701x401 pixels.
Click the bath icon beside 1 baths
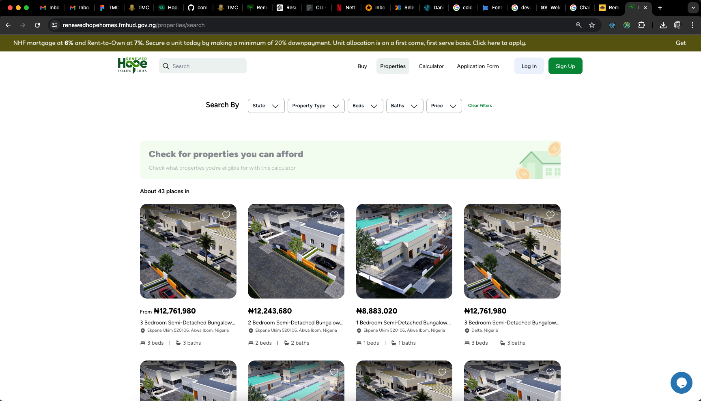394,343
